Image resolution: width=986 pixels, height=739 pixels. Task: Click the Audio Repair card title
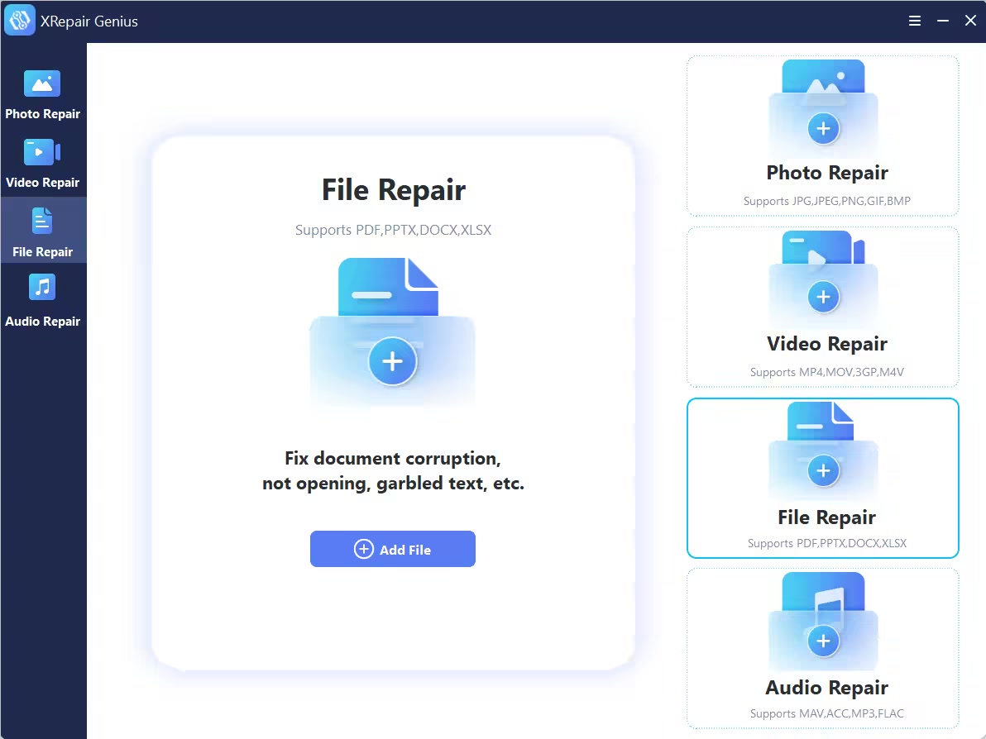pos(827,688)
